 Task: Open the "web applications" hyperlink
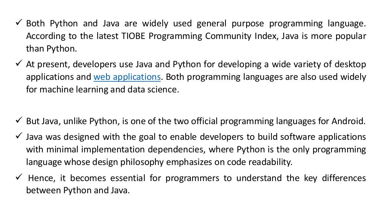127,77
